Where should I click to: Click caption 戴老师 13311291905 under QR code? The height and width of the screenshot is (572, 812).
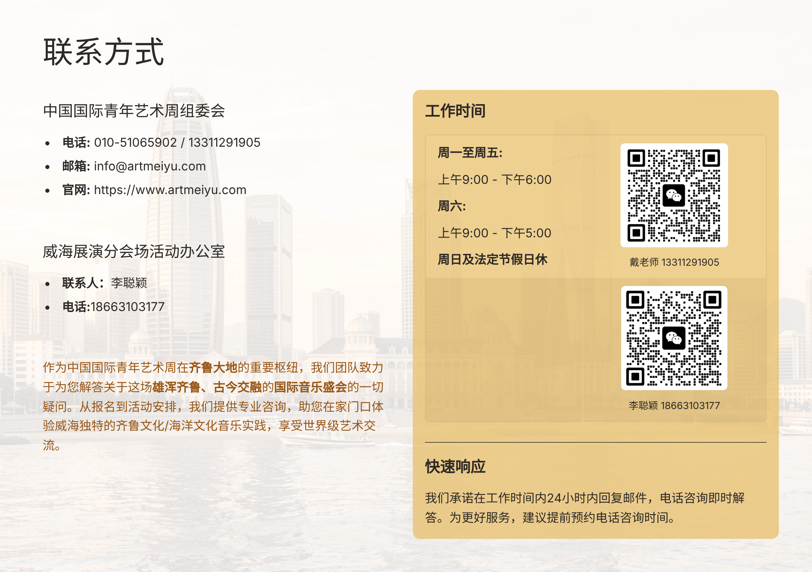[674, 262]
